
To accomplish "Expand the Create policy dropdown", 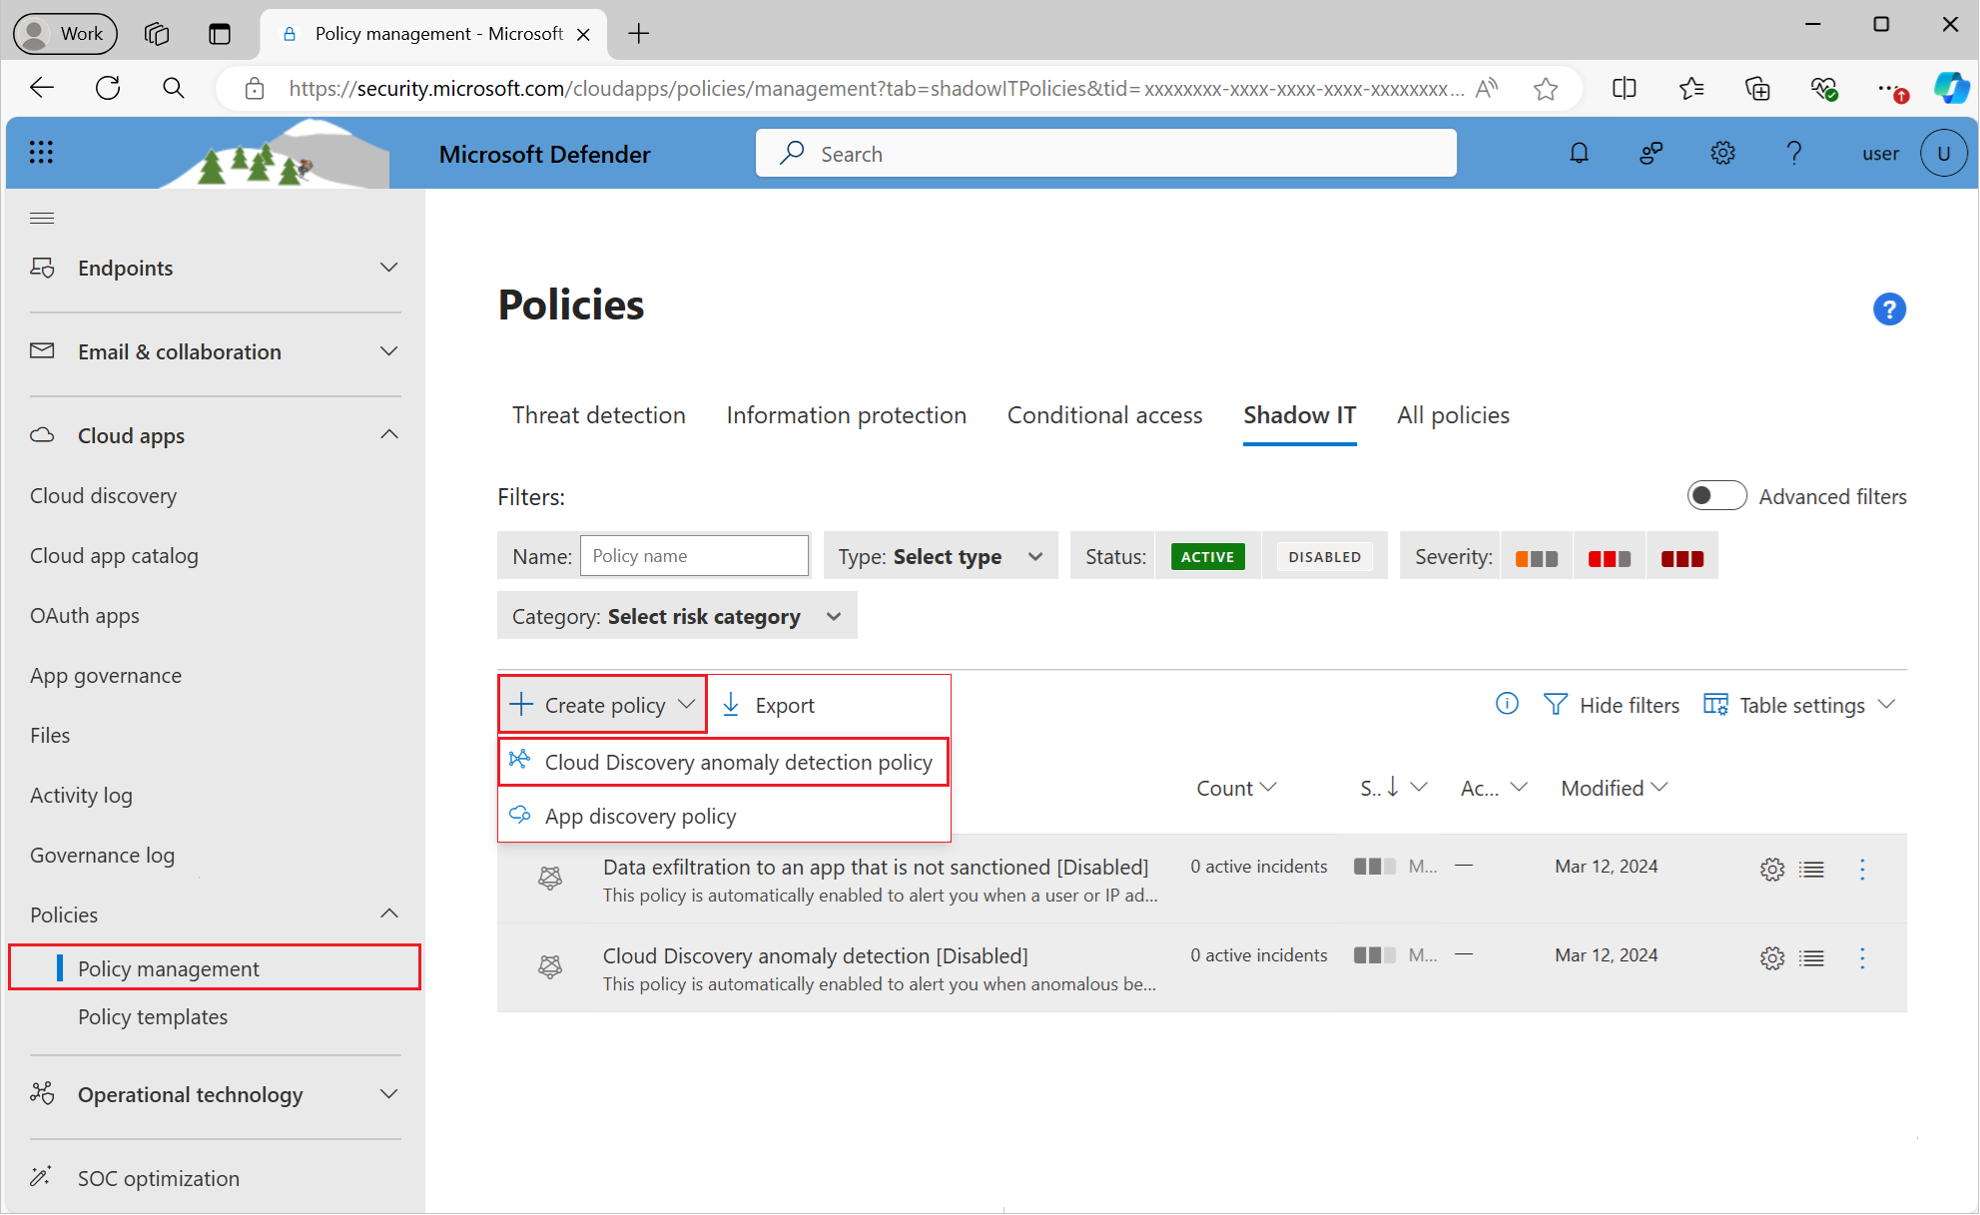I will tap(601, 705).
